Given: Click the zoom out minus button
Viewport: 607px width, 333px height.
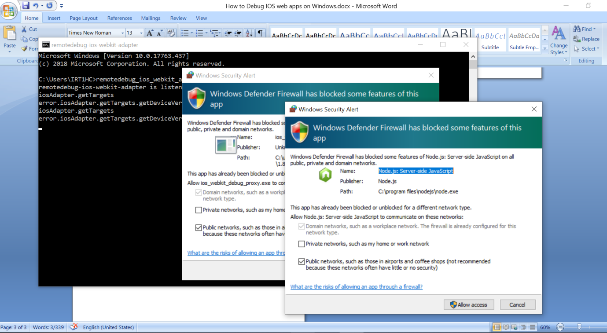Looking at the screenshot, I should pyautogui.click(x=560, y=327).
